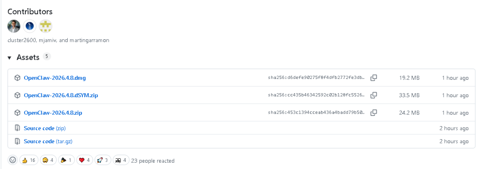This screenshot has height=169, width=481.
Task: Download OpenClaw-2026.4.8.zip
Action: [x=53, y=113]
